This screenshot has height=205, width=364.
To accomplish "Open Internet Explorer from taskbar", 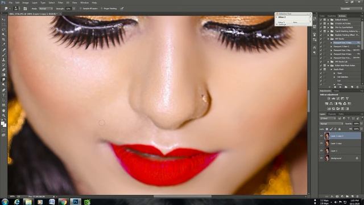I will (16, 202).
